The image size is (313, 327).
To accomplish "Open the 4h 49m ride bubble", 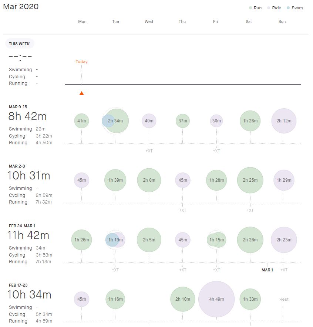I will coord(216,299).
